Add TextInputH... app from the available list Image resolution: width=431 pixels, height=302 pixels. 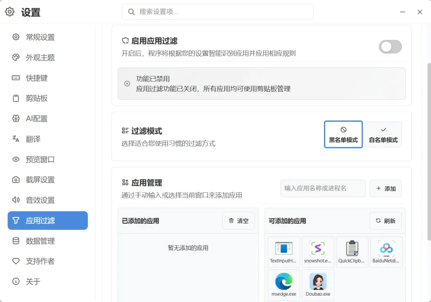tap(284, 252)
